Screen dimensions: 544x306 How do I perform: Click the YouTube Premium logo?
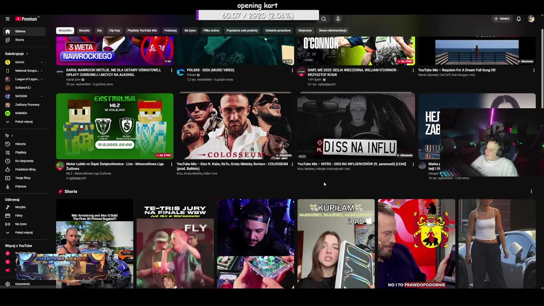pos(27,19)
